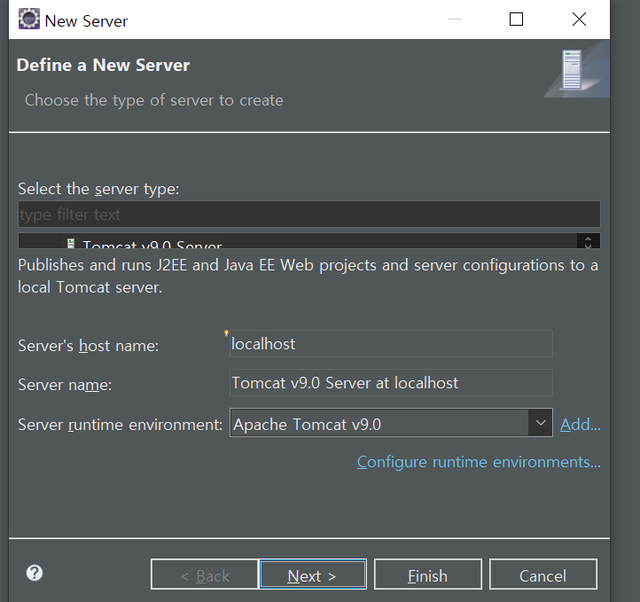Click the help question mark icon
The image size is (640, 602).
click(35, 573)
